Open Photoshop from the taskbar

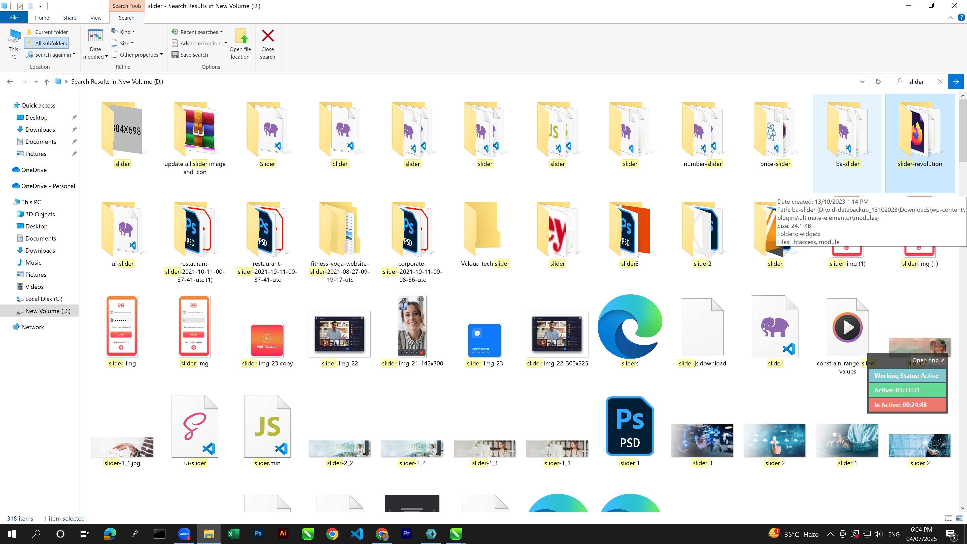[258, 533]
